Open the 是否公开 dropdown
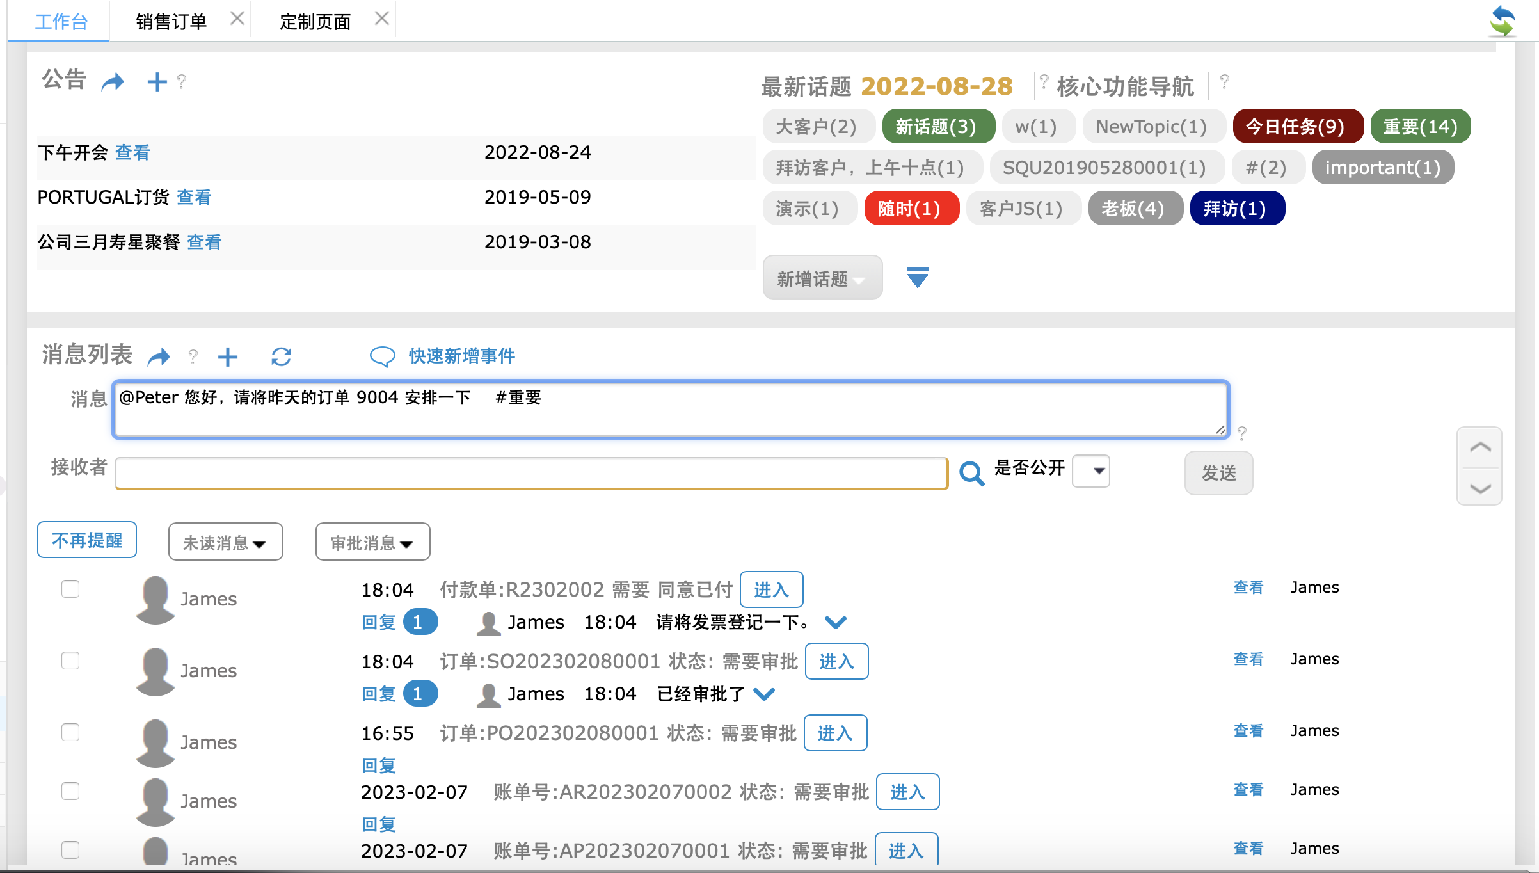The height and width of the screenshot is (873, 1539). 1091,471
